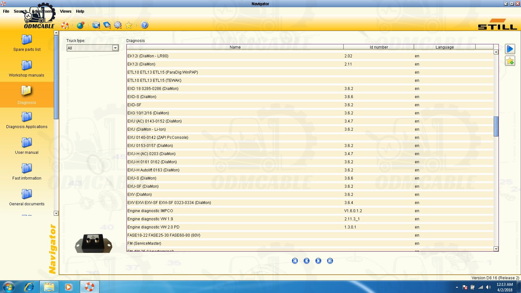Select Diagnosis Applications in the sidebar
Screen dimensions: 521x293
click(x=27, y=120)
